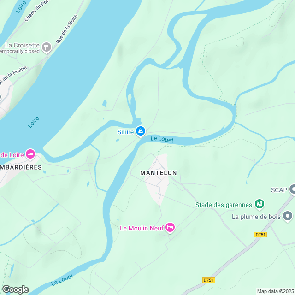
Task: Open the Google logo link
Action: [15, 289]
